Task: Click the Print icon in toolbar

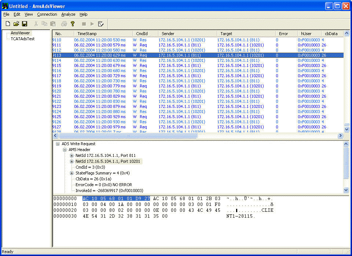Action: [x=64, y=24]
